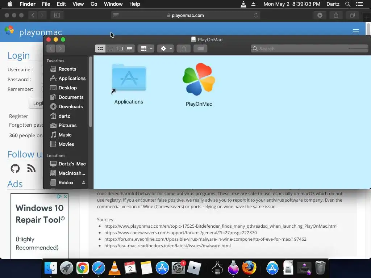Viewport: 371px width, 278px height.
Task: Switch Finder to gallery view
Action: click(x=130, y=49)
